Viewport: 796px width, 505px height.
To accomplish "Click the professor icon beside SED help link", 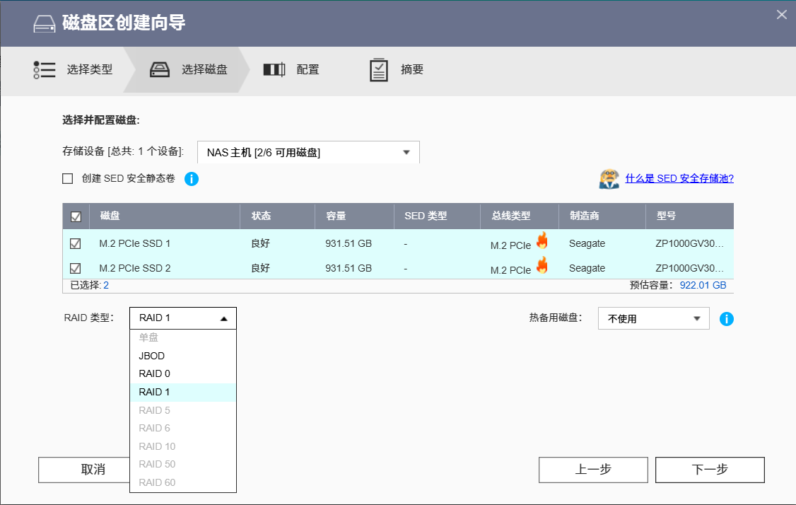I will coord(609,179).
